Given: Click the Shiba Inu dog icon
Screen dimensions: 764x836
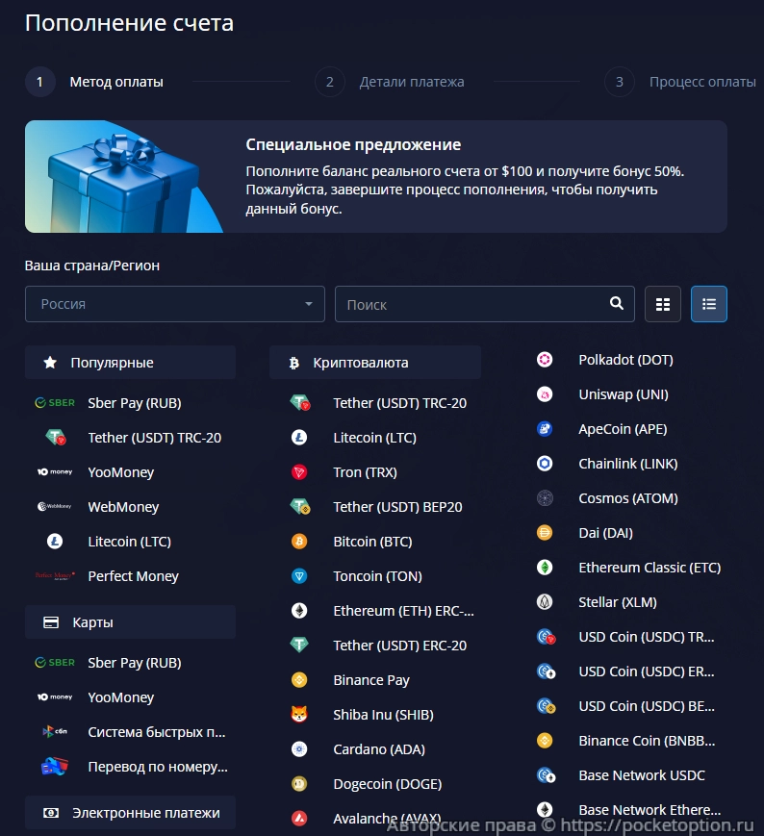Looking at the screenshot, I should coord(299,714).
